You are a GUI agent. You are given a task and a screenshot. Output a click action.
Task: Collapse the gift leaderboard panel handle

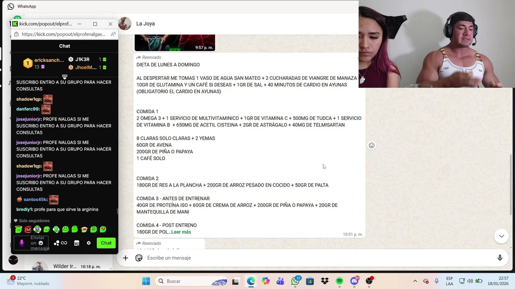[x=64, y=77]
